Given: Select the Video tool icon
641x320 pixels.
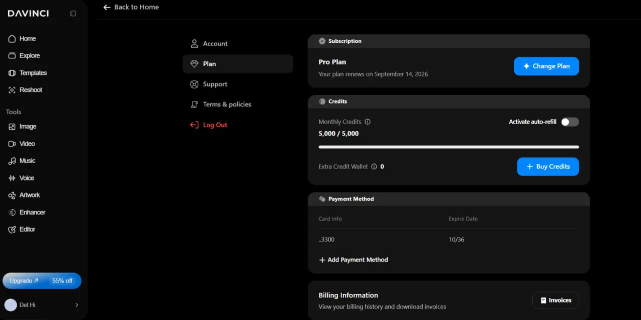Looking at the screenshot, I should pos(12,144).
